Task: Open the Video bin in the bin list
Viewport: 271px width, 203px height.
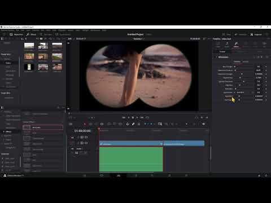Action: click(x=8, y=63)
